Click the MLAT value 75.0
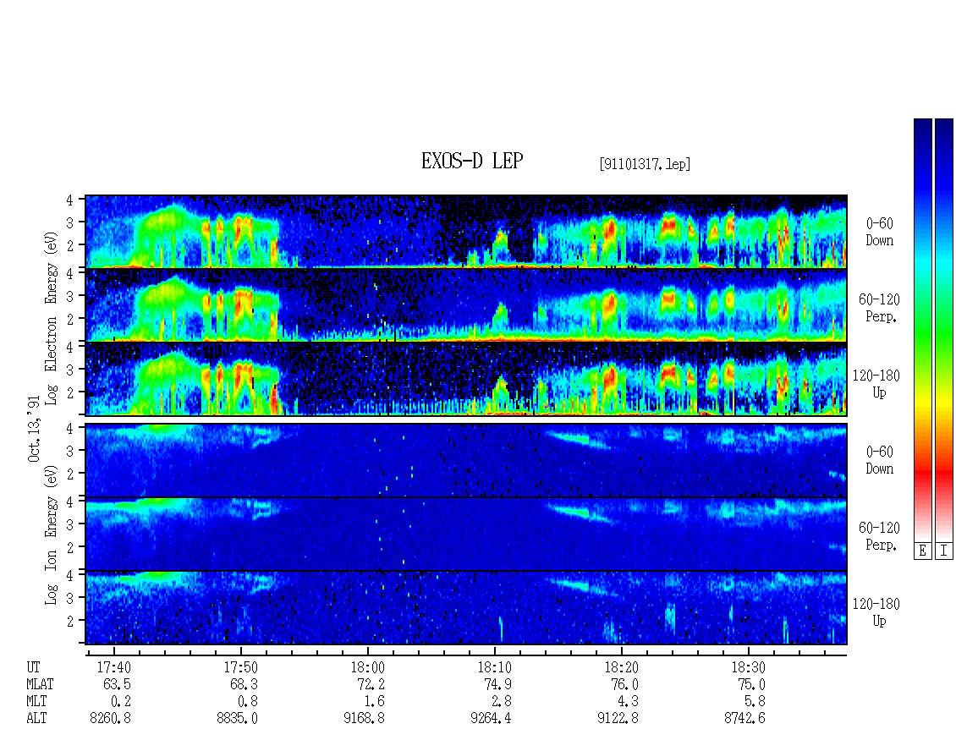The width and height of the screenshot is (956, 740). point(751,684)
